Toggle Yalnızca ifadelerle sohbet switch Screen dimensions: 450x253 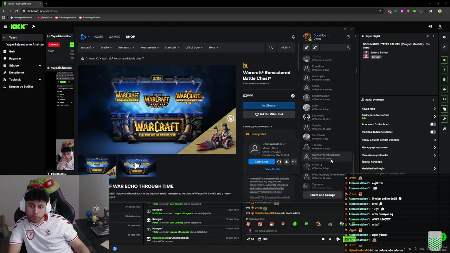433,132
